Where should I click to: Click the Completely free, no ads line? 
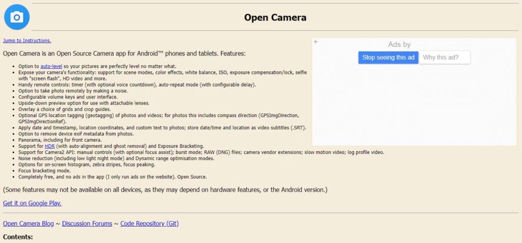(x=113, y=177)
